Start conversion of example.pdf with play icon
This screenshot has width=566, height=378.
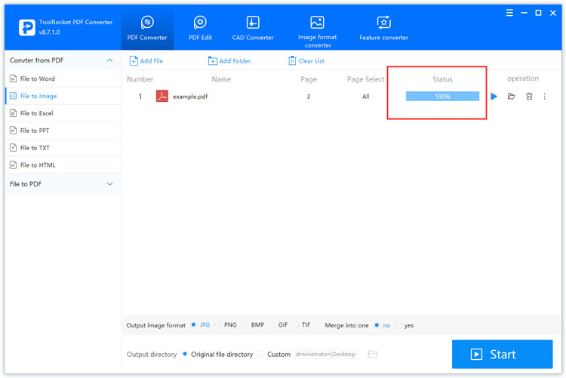point(494,97)
